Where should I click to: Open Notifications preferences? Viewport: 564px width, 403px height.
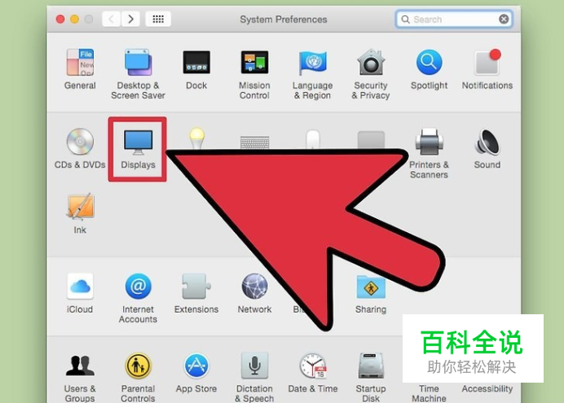(x=487, y=69)
